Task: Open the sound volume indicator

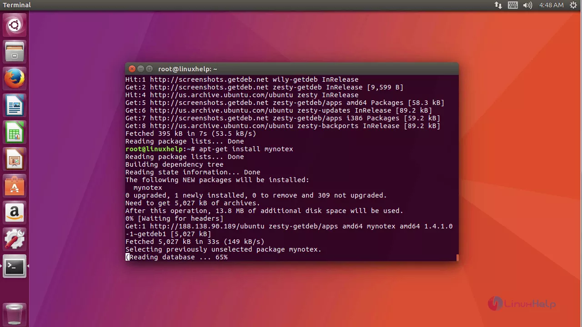Action: pos(527,5)
